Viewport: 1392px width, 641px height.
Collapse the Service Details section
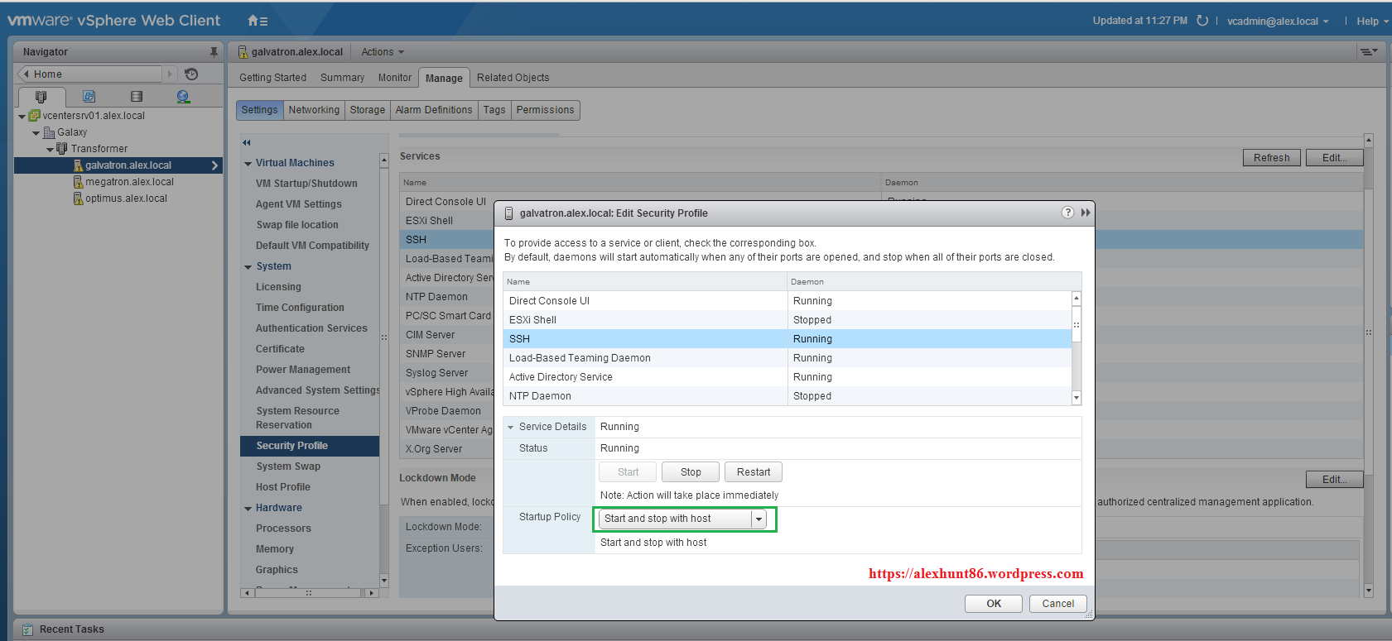[x=511, y=428]
